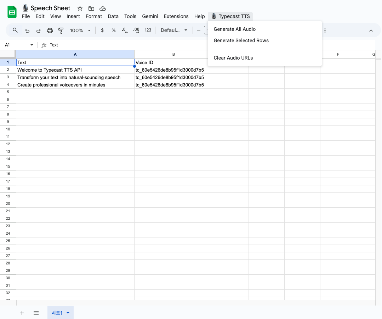Open zoom level 100% dropdown
This screenshot has width=382, height=319.
pos(80,30)
